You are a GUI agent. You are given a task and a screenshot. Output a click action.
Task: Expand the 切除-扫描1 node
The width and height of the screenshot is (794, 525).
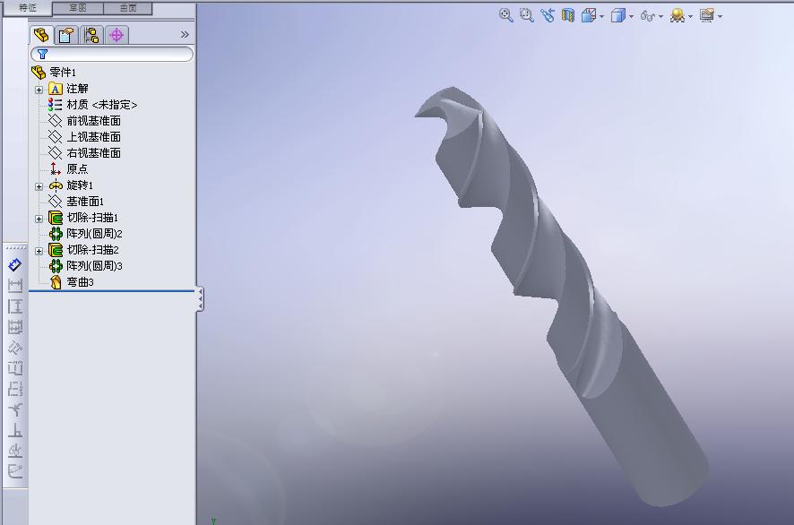pyautogui.click(x=39, y=219)
